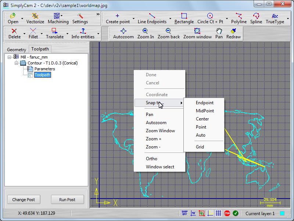Open the Delete button dropdown arrow
294x221 pixels.
pyautogui.click(x=24, y=34)
